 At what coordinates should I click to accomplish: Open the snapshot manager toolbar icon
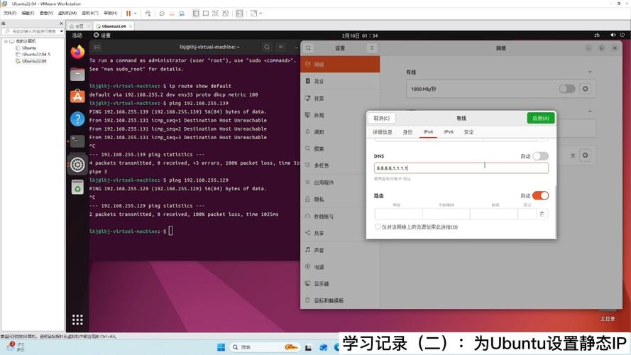(x=182, y=13)
